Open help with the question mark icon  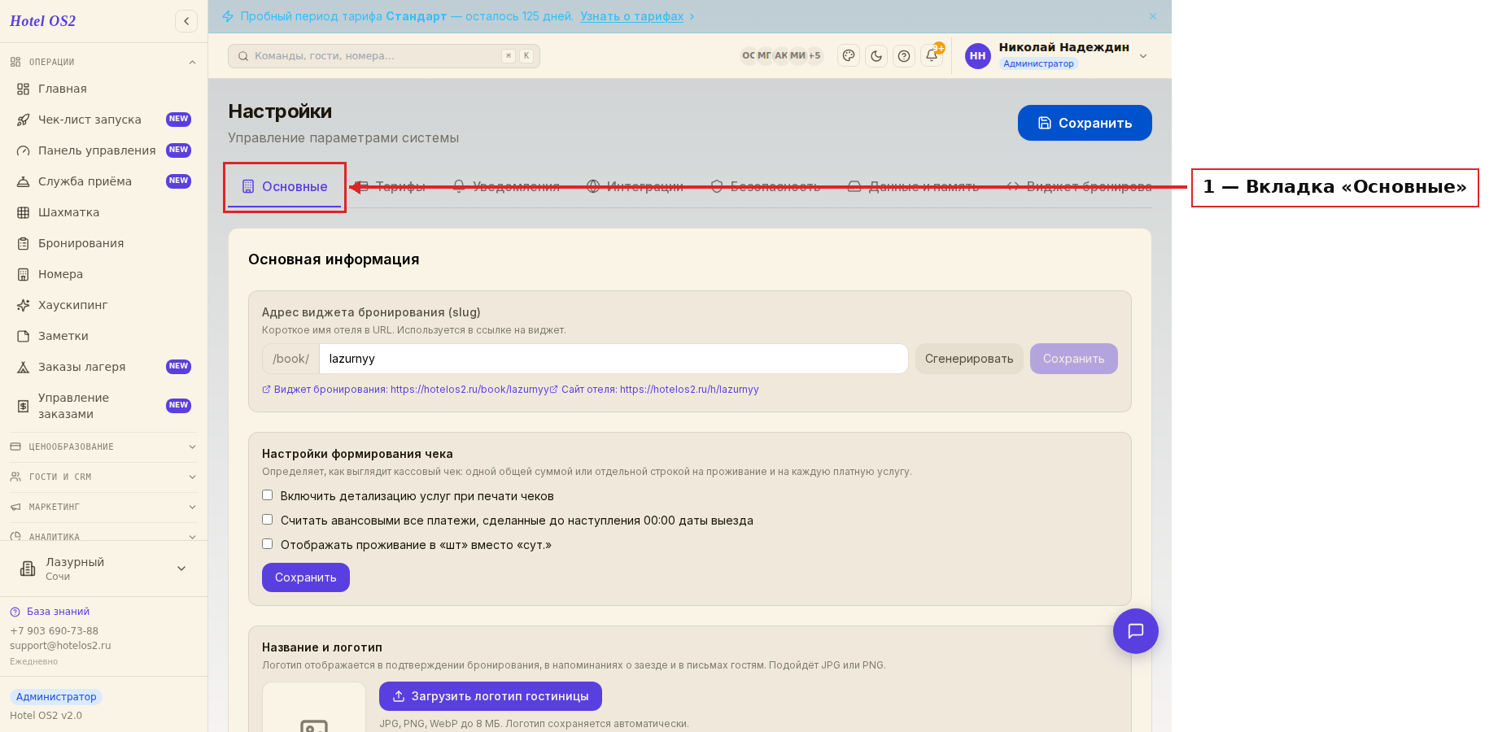pos(904,56)
